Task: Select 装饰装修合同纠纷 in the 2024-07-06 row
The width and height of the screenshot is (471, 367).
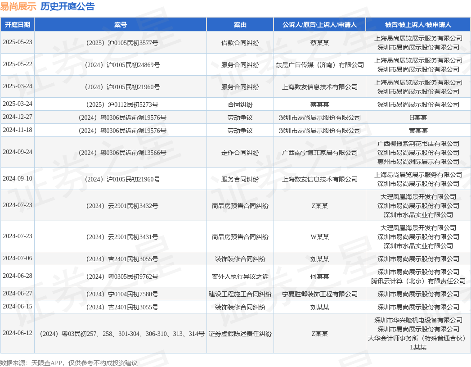Action: tap(240, 259)
